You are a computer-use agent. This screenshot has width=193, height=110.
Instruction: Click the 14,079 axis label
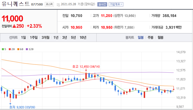pos(181,52)
